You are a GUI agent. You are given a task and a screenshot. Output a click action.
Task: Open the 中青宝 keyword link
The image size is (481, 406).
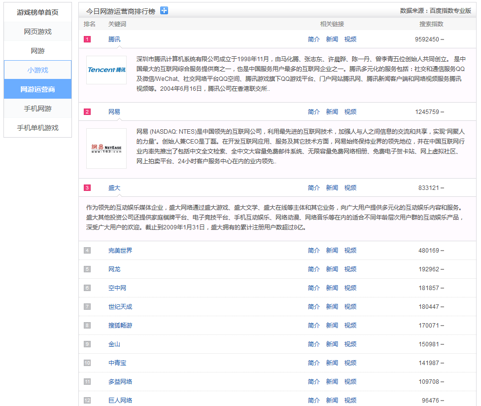117,363
